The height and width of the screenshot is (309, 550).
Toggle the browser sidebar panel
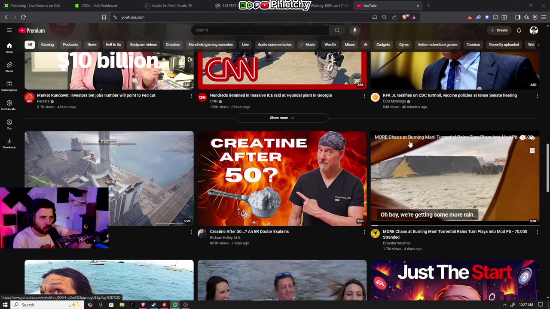point(517,17)
